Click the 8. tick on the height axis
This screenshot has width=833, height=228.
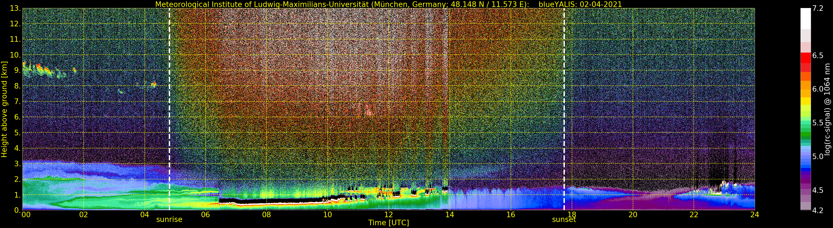click(x=17, y=86)
